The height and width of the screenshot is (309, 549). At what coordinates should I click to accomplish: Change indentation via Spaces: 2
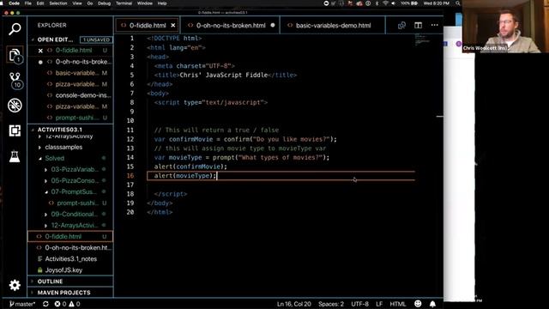tap(331, 304)
